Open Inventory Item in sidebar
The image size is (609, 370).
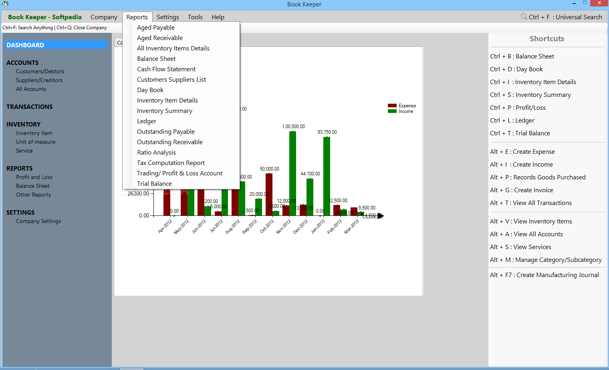34,133
